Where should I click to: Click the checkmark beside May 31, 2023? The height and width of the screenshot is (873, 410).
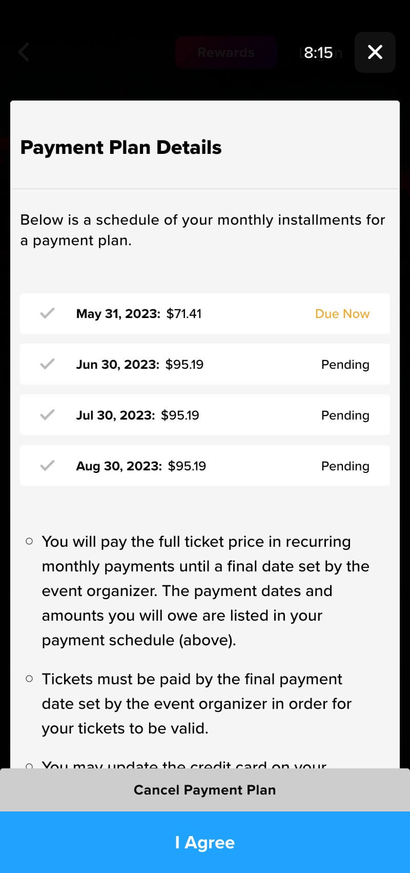[47, 313]
